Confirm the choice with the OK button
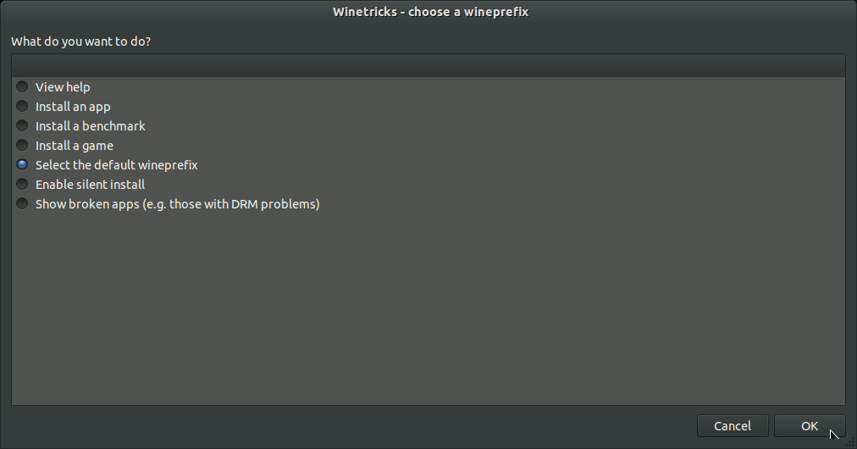Viewport: 857px width, 449px height. [810, 426]
